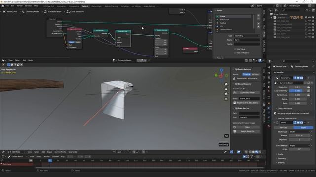Click the info icon by No group output attributes

click(x=276, y=114)
